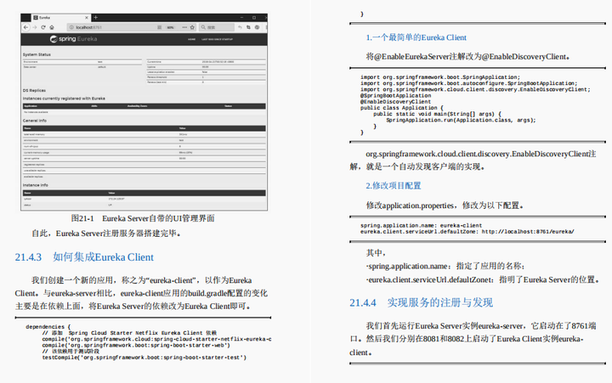
Task: Click heading 21.4.3 如何集成Eureka Client
Action: pyautogui.click(x=84, y=257)
